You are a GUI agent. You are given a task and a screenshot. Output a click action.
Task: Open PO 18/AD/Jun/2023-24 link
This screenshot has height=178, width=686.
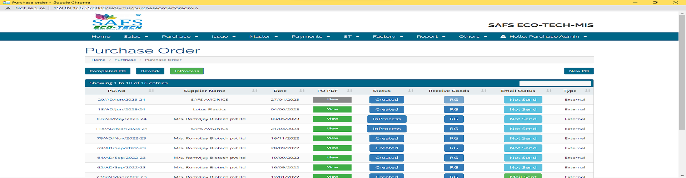point(121,109)
